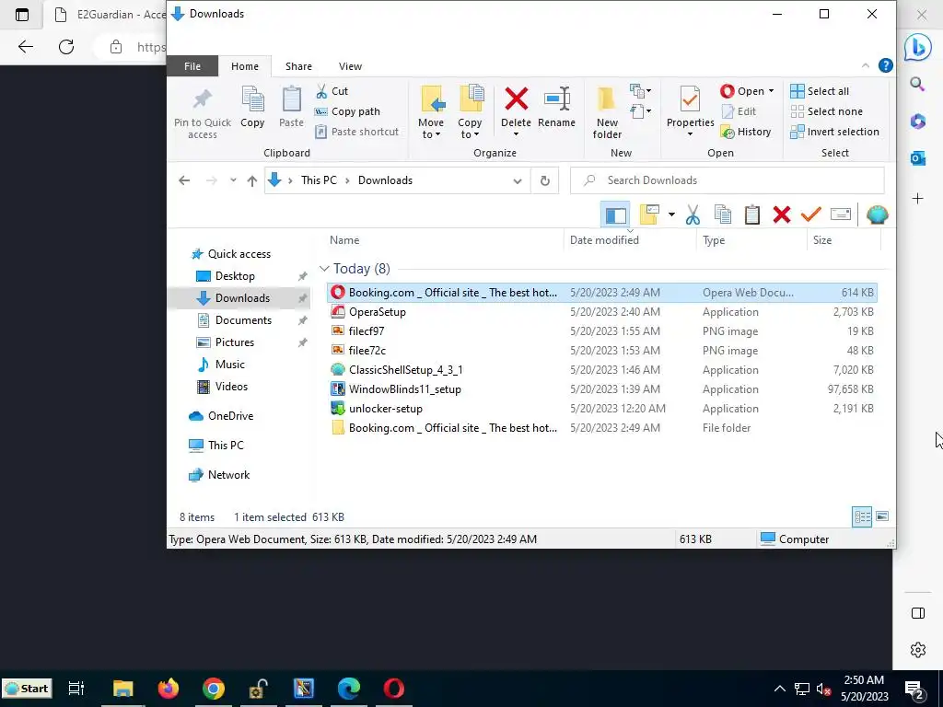The image size is (943, 707).
Task: Click the red Delete icon in ribbon
Action: (x=516, y=99)
